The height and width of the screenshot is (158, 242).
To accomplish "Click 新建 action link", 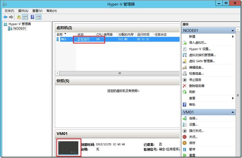I will (x=192, y=37).
